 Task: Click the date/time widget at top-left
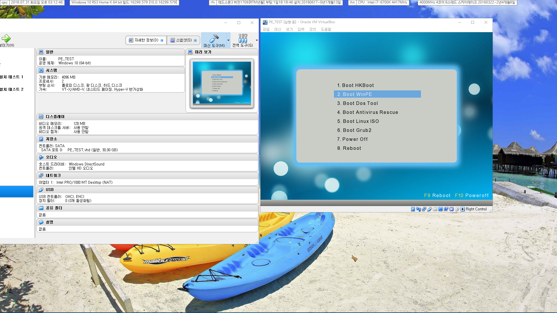[x=37, y=2]
